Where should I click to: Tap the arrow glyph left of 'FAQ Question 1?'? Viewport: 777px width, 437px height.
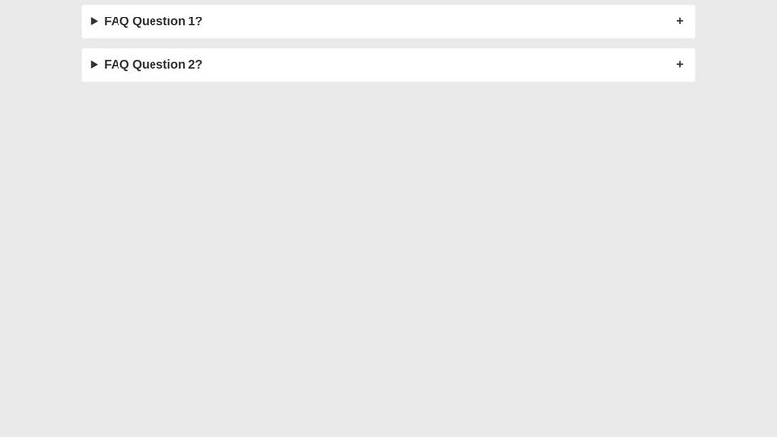pos(94,21)
